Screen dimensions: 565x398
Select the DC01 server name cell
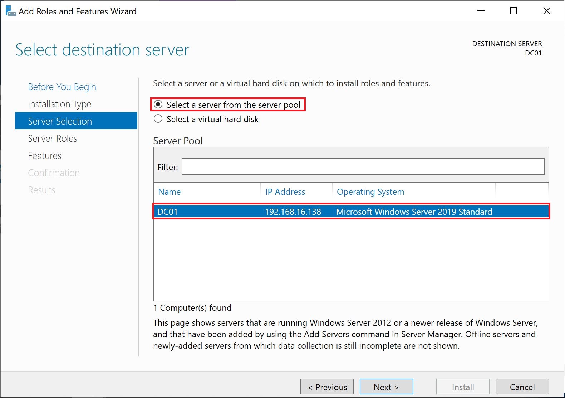(168, 212)
